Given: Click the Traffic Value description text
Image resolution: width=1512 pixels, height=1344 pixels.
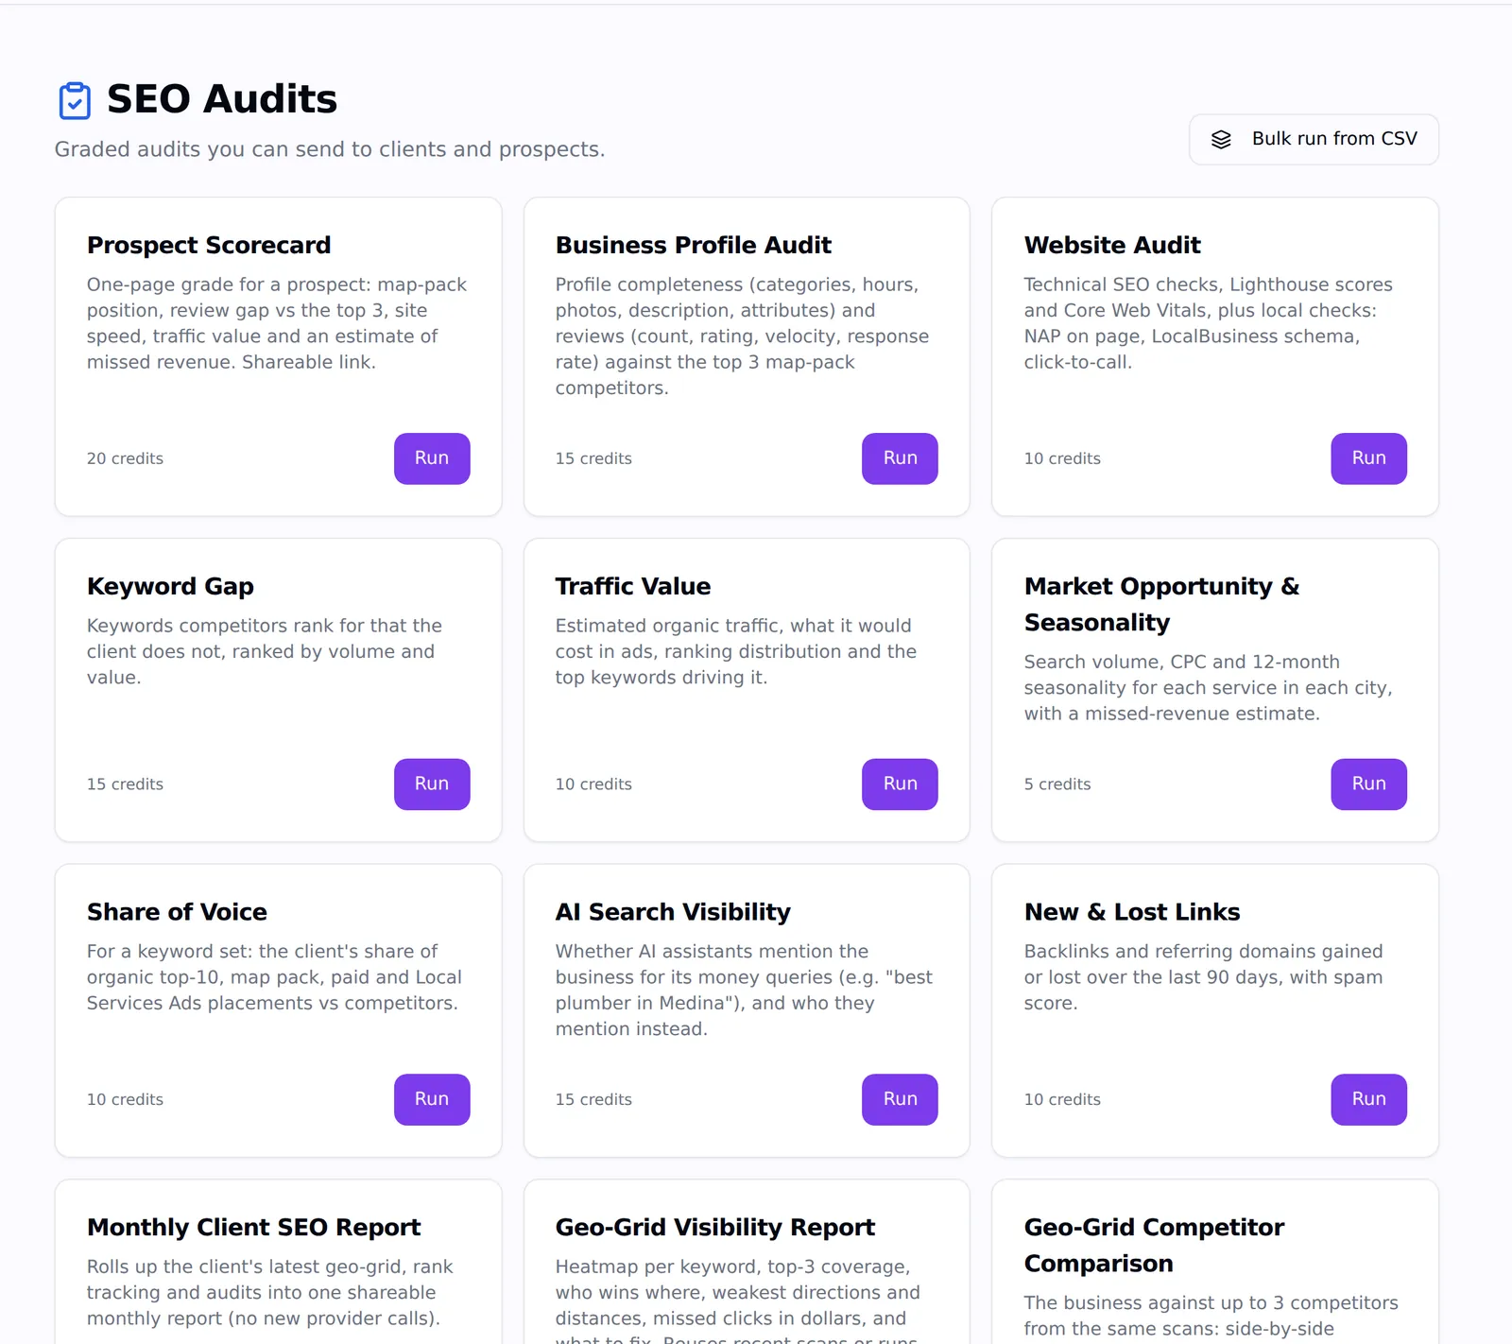Looking at the screenshot, I should coord(736,651).
